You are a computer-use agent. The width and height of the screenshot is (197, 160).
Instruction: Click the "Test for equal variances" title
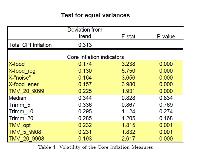coord(95,15)
